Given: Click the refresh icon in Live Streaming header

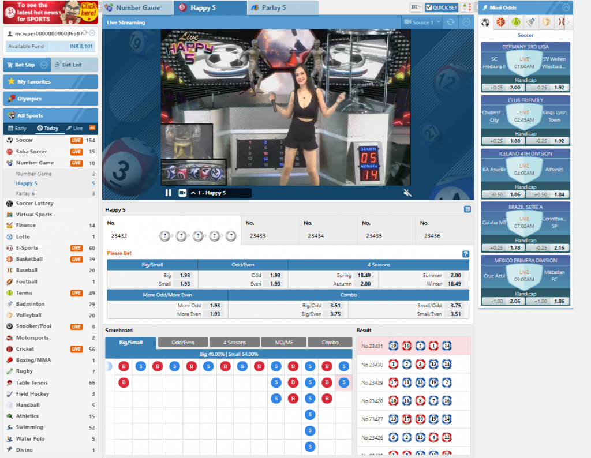Looking at the screenshot, I should [449, 22].
